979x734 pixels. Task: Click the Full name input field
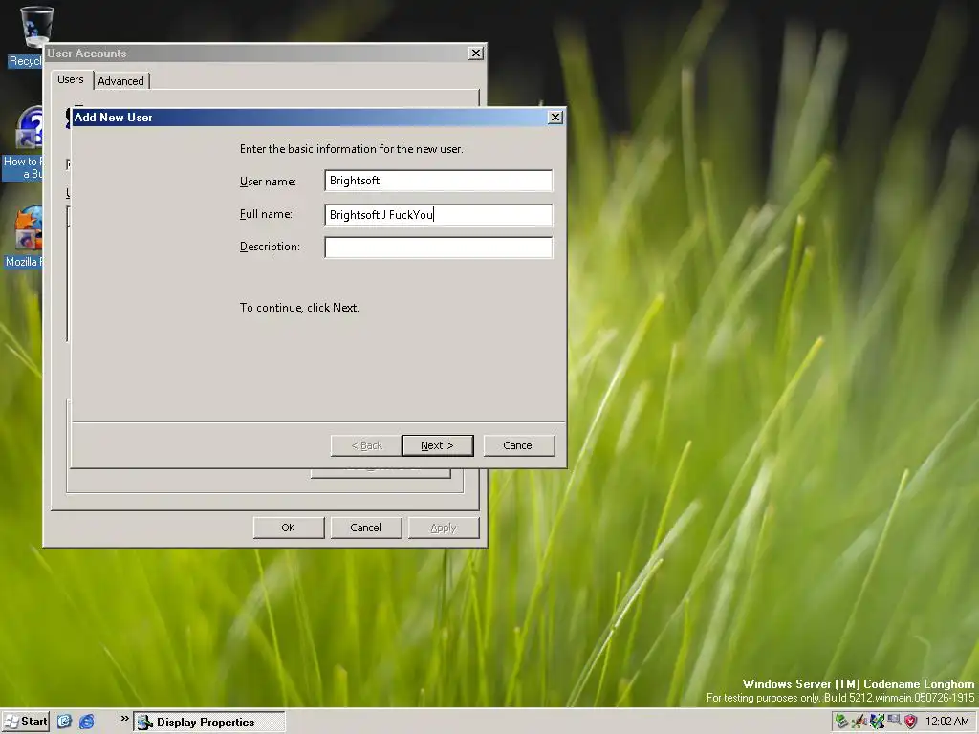coord(438,215)
